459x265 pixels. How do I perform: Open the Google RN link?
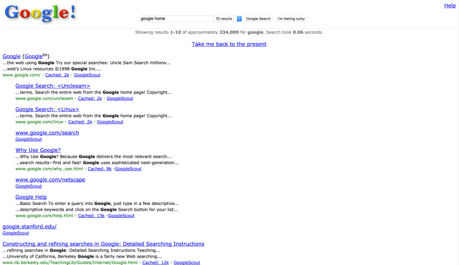[34, 56]
